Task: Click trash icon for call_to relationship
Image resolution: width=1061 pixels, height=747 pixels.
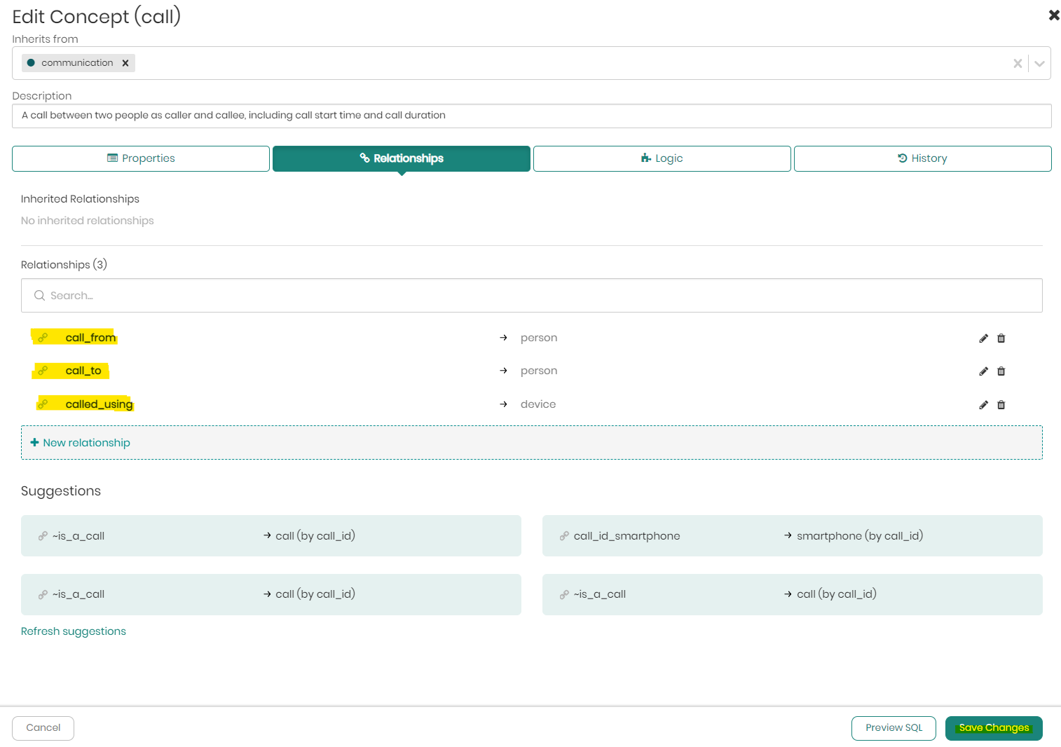Action: [1001, 371]
